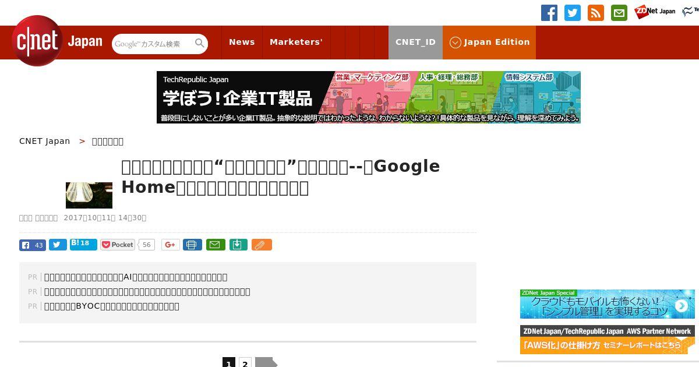Focus the Google custom search field

(x=153, y=44)
